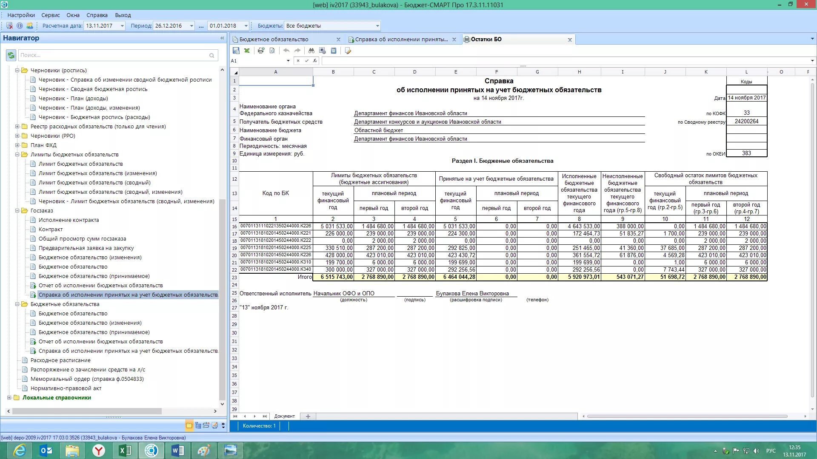Click the binoculars Find icon
This screenshot has width=817, height=459.
click(311, 51)
